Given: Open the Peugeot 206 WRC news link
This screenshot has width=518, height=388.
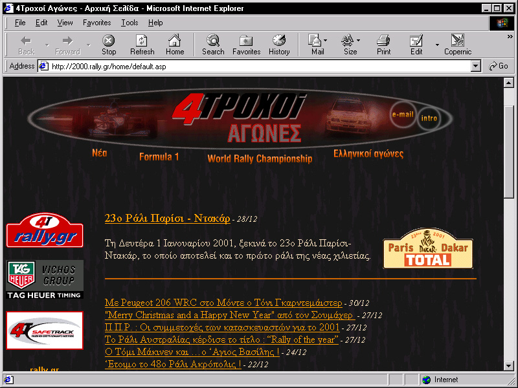Looking at the screenshot, I should point(223,303).
